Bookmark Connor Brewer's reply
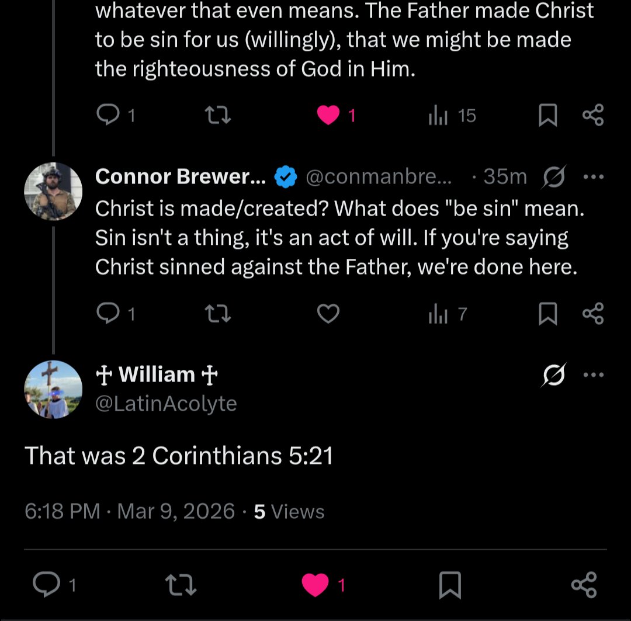 coord(547,314)
